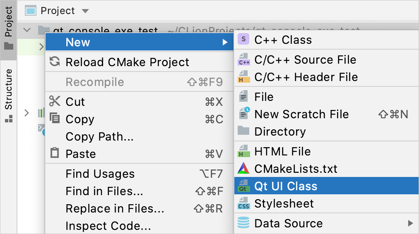
Task: Click the CMakeLists.txt triangle icon
Action: (244, 169)
